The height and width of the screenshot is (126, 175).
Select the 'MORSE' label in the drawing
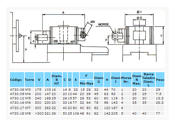[x=103, y=24]
